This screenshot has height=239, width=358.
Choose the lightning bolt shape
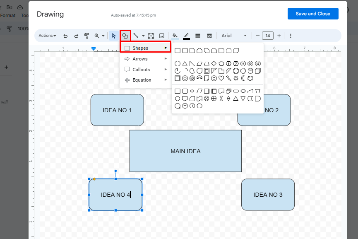point(228,78)
